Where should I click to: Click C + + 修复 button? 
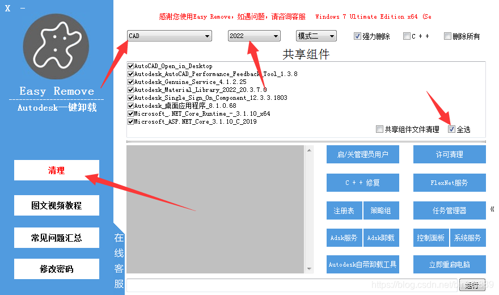tap(363, 183)
